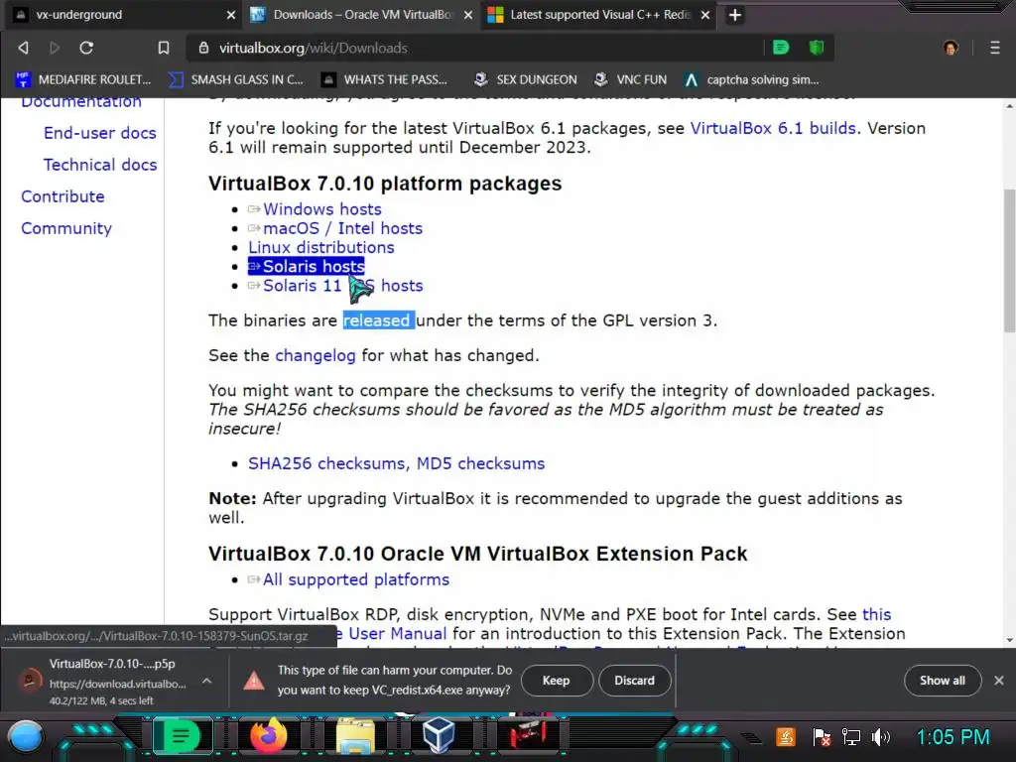Open the MD5 checksums link

click(x=480, y=464)
